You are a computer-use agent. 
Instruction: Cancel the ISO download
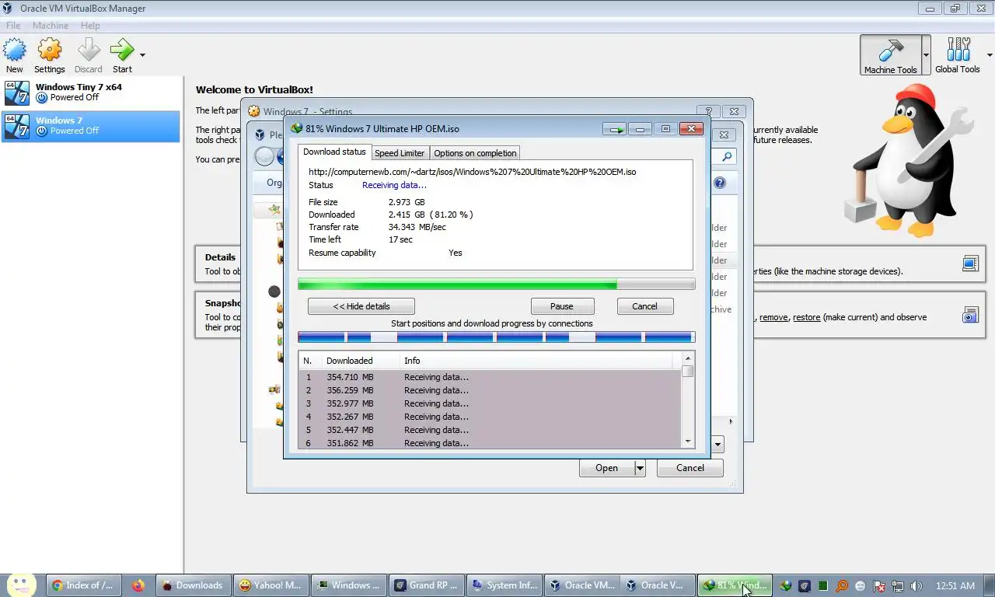(644, 306)
